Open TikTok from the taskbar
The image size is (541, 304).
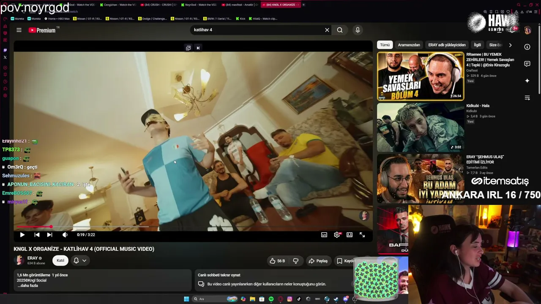pyautogui.click(x=299, y=299)
